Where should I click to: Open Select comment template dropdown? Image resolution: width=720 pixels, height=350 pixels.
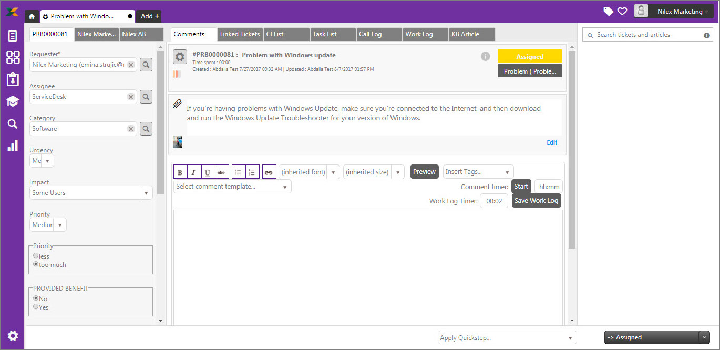pos(232,187)
